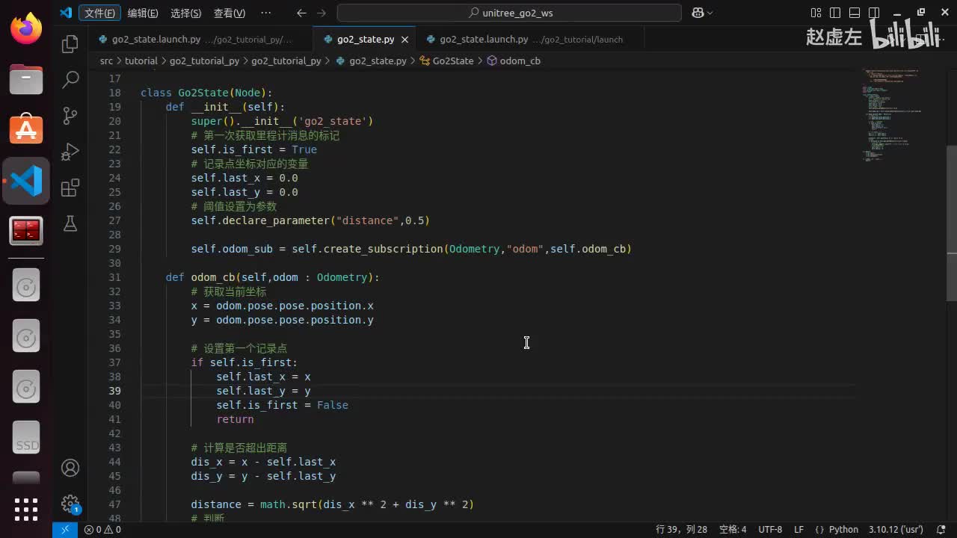The image size is (957, 538).
Task: Click the unitree_go2_ws command center search box
Action: click(509, 13)
